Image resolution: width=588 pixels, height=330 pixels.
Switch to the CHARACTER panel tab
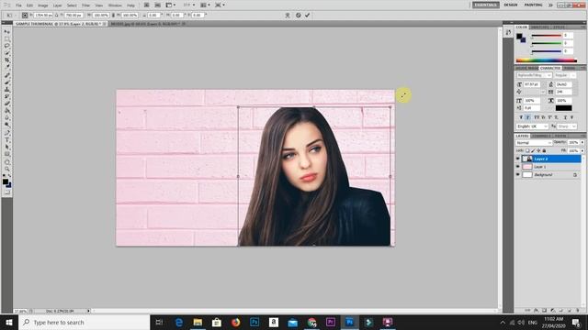pos(550,68)
